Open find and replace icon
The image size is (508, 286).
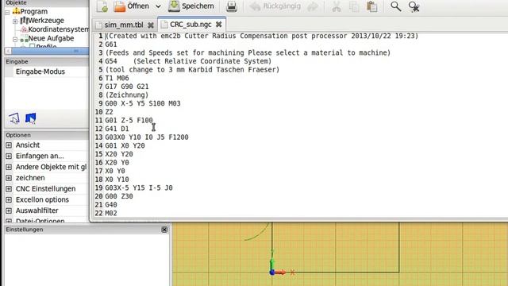pyautogui.click(x=414, y=7)
